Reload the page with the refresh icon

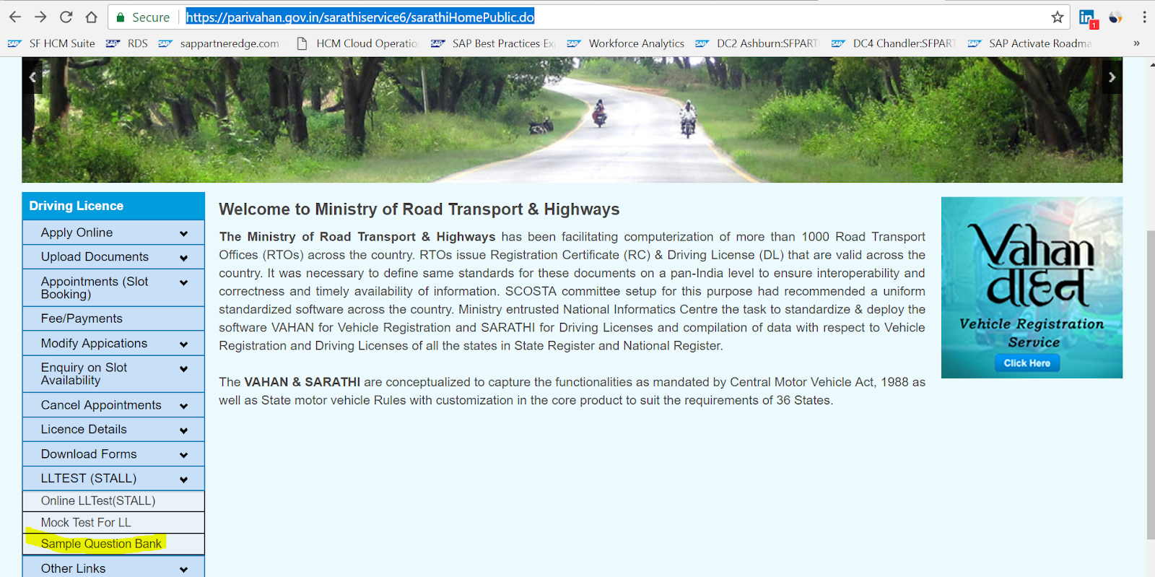pyautogui.click(x=66, y=17)
